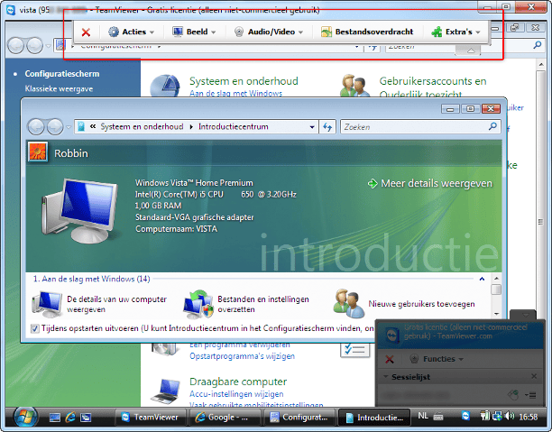Click Switch between windows quick launch icon
Image resolution: width=552 pixels, height=432 pixels.
pyautogui.click(x=86, y=418)
